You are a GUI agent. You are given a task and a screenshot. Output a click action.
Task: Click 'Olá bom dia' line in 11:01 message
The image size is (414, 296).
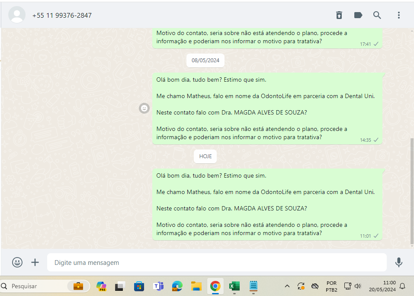tap(211, 176)
